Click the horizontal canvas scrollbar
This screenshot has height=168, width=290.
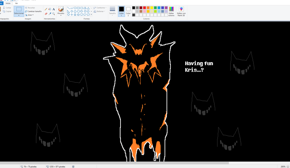tap(114, 163)
